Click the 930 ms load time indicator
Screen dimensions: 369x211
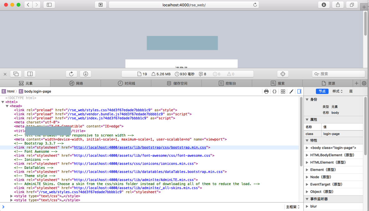[185, 74]
